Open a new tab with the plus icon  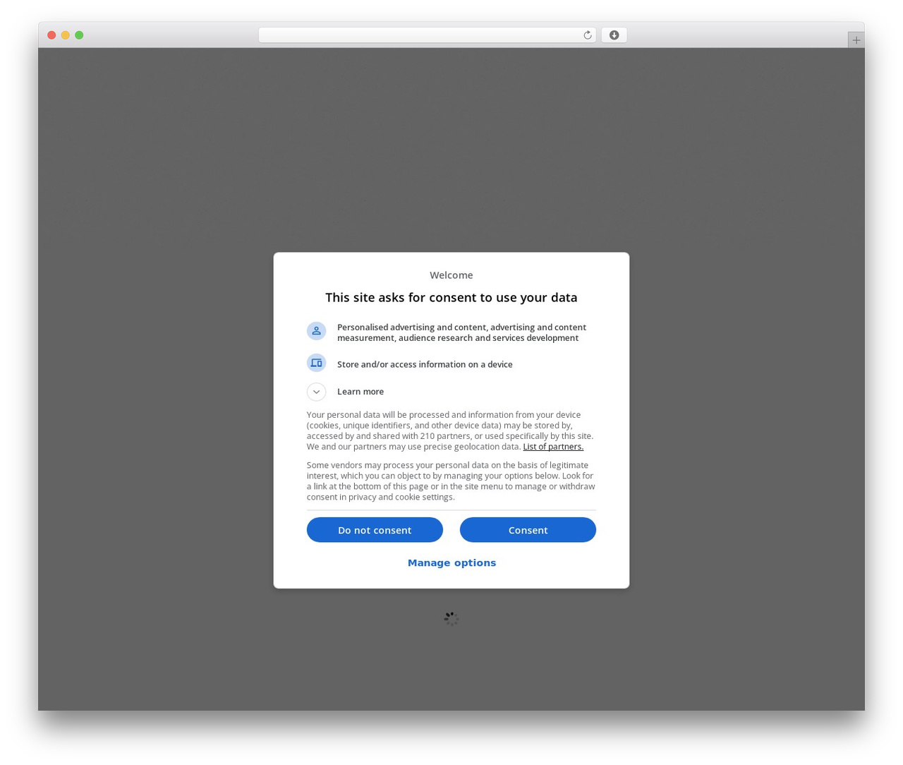click(x=856, y=40)
